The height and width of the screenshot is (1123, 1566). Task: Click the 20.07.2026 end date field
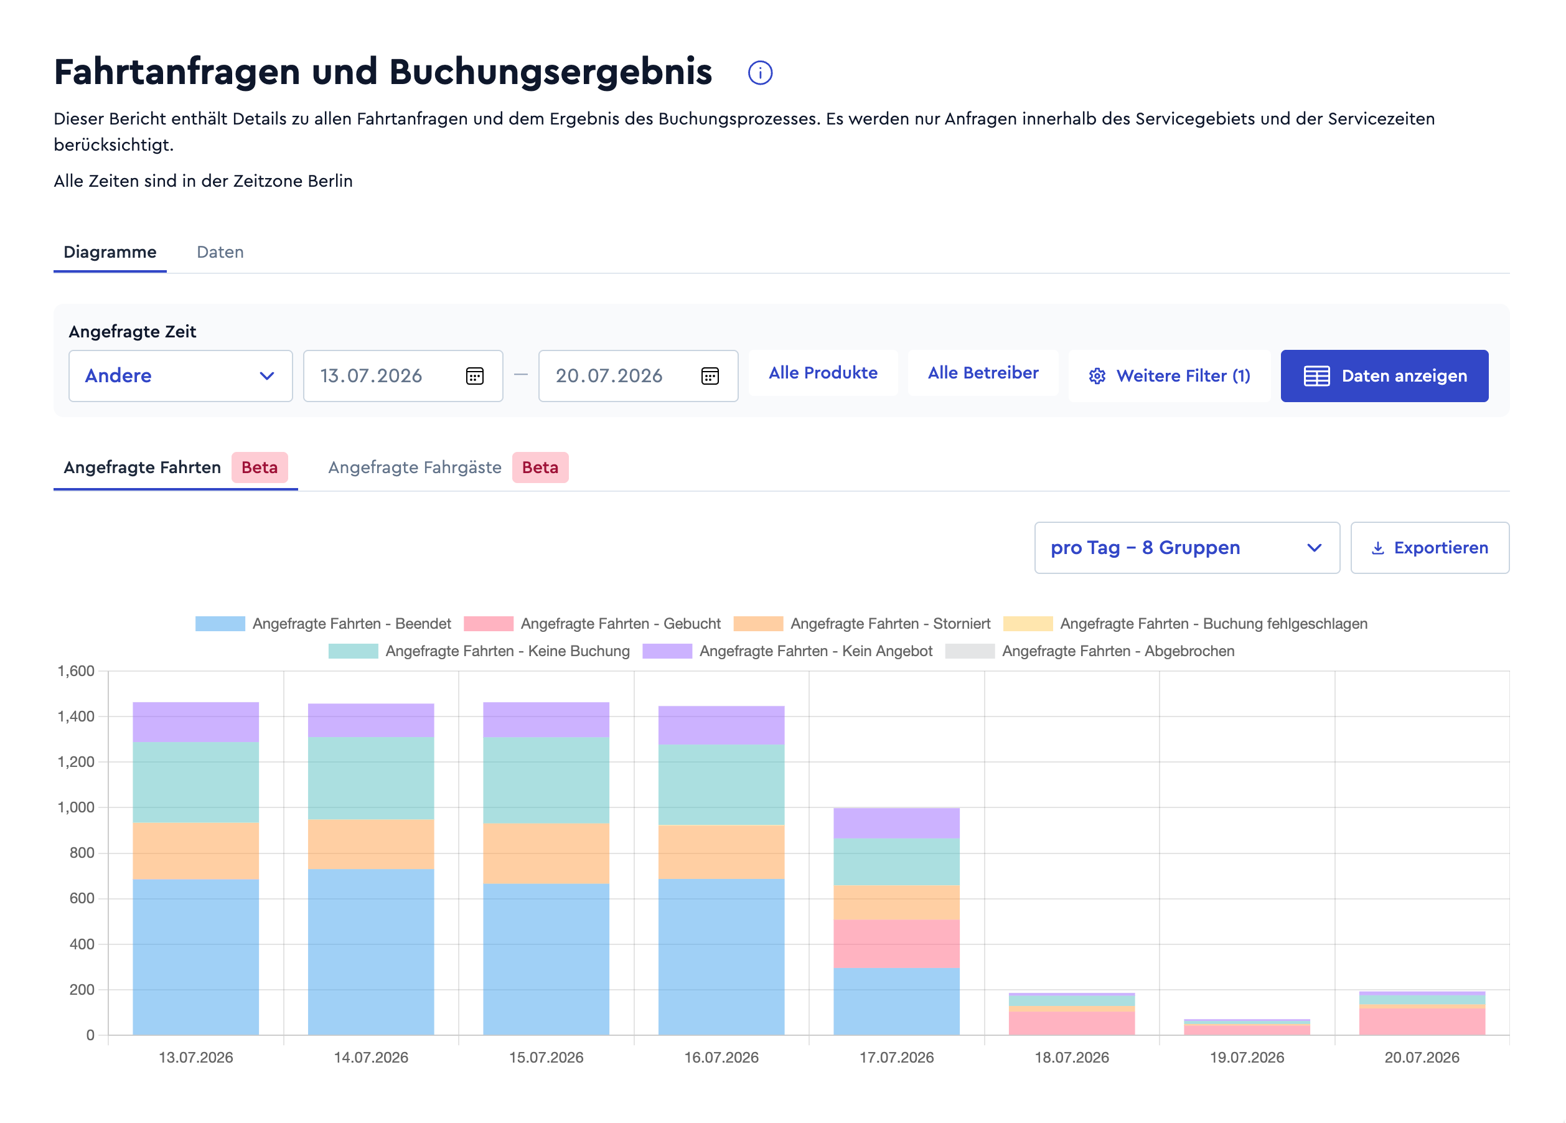[638, 376]
